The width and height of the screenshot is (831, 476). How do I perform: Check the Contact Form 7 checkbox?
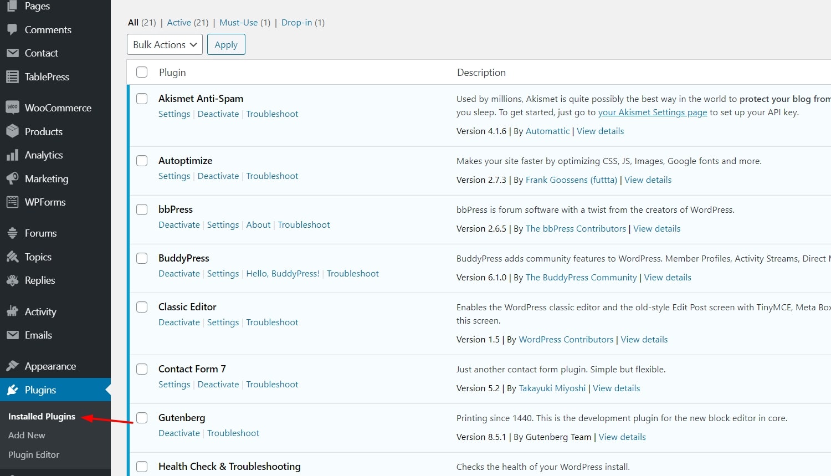(142, 369)
